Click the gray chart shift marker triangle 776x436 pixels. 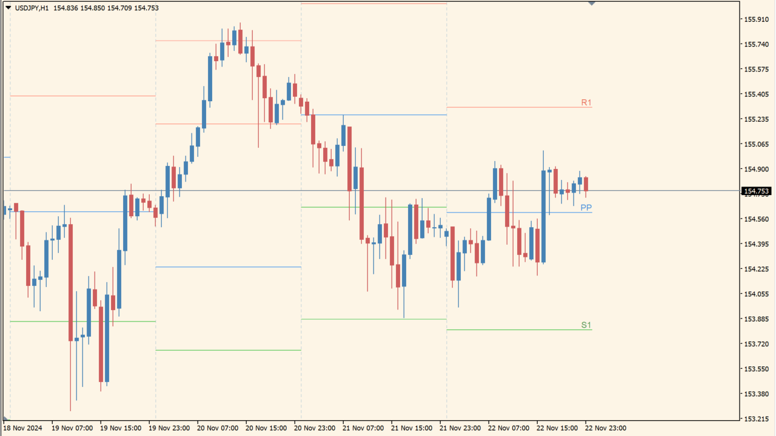click(x=592, y=4)
